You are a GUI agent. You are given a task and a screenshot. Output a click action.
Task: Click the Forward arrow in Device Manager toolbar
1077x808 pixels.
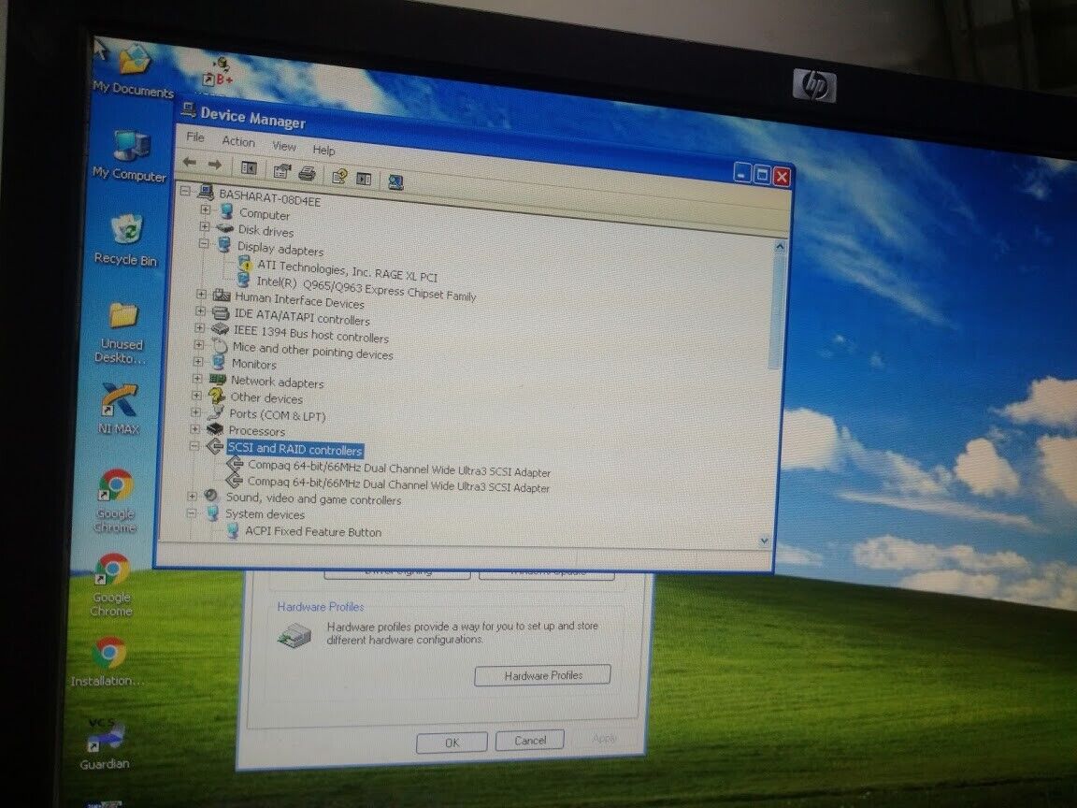[215, 165]
